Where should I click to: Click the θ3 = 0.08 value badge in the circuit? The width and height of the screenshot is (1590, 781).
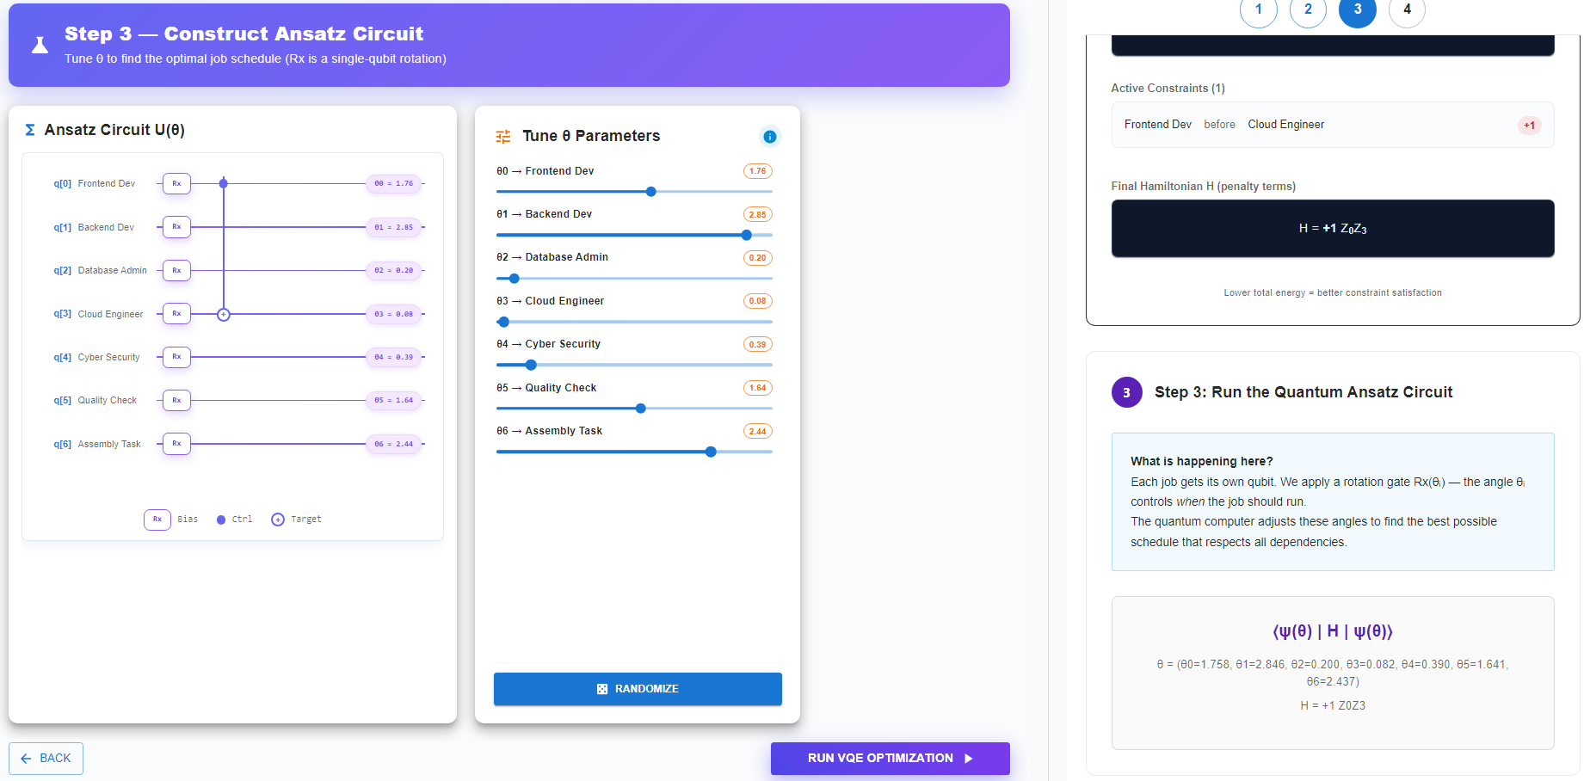(x=394, y=314)
